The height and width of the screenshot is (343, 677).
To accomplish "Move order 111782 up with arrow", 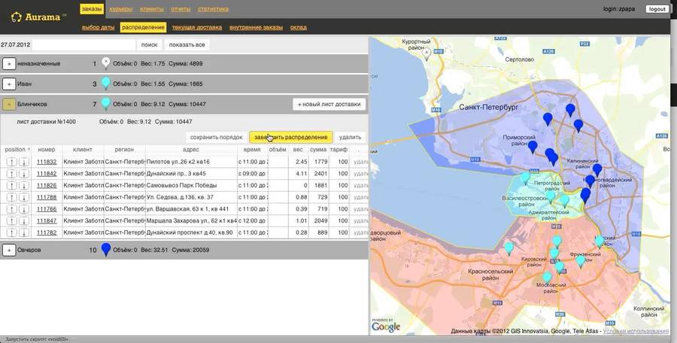I will 12,232.
